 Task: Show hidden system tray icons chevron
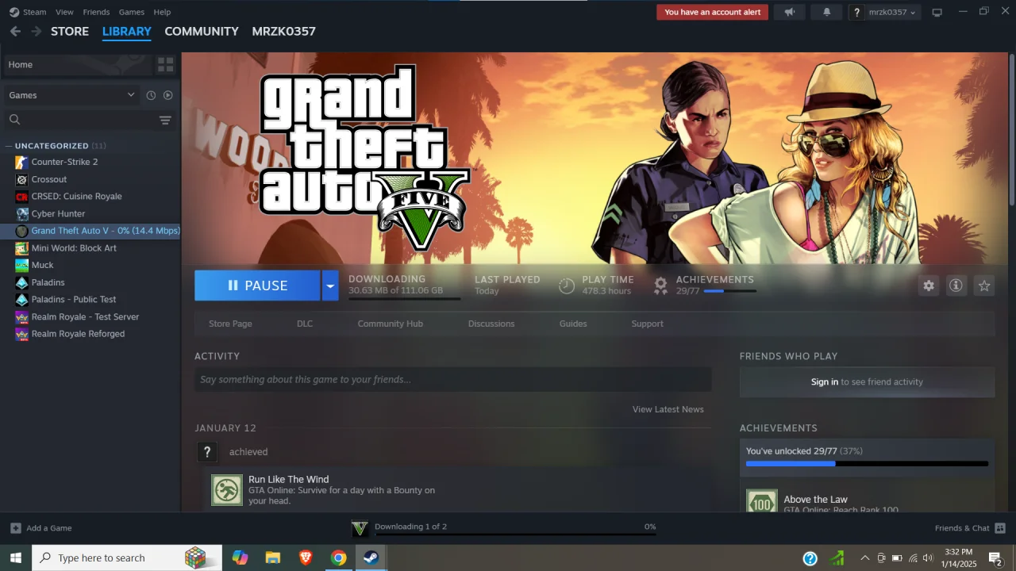point(864,558)
